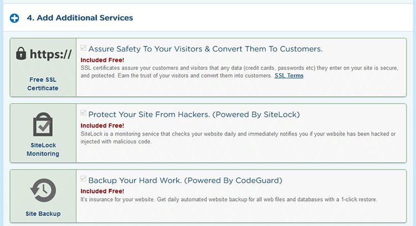Click the Backup Your Hard Work heading
This screenshot has height=226, width=416.
pyautogui.click(x=185, y=181)
